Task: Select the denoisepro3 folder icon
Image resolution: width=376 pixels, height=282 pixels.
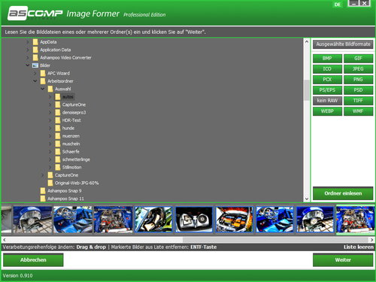Action: point(58,112)
